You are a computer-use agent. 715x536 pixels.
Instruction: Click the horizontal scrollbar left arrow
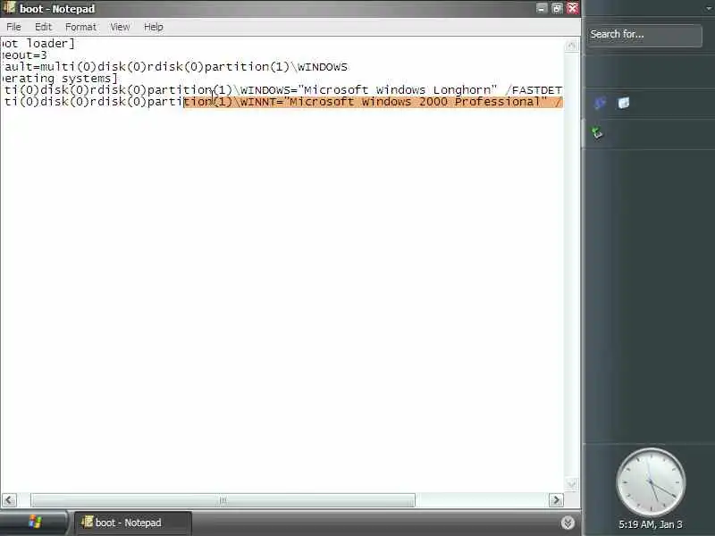pyautogui.click(x=9, y=500)
